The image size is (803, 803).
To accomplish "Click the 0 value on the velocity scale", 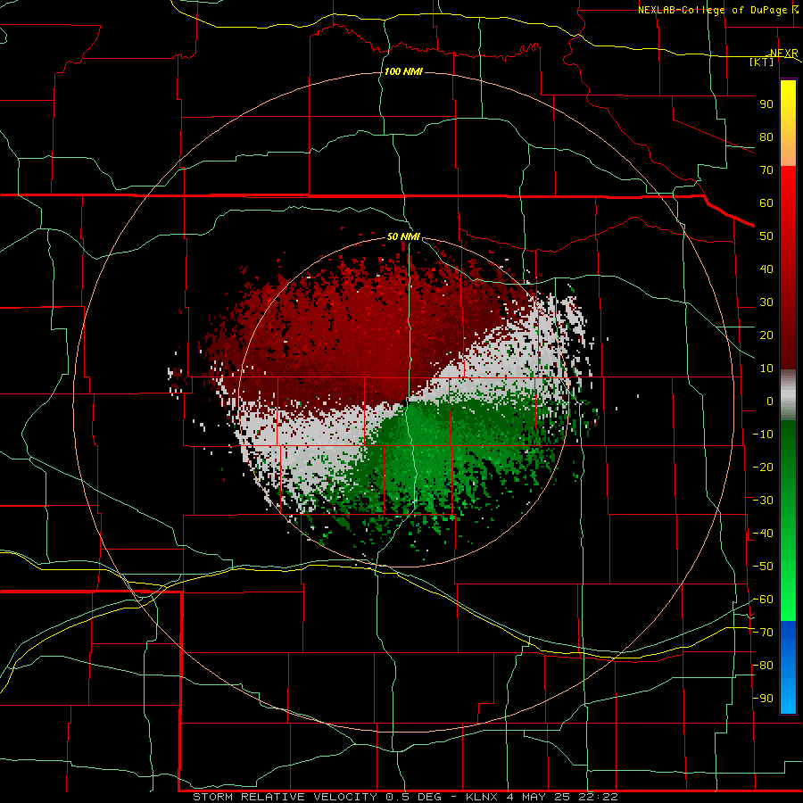I will (x=770, y=401).
